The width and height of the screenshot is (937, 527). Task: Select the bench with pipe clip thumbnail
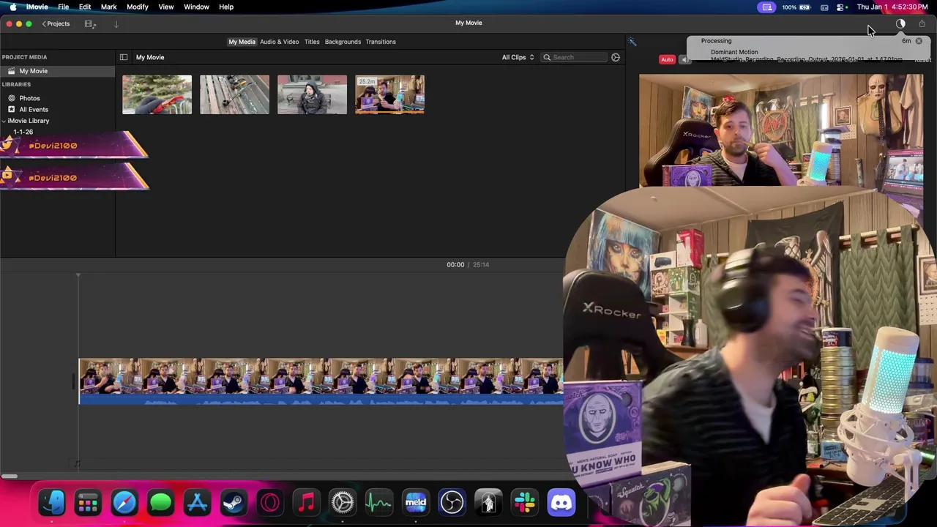tap(234, 94)
